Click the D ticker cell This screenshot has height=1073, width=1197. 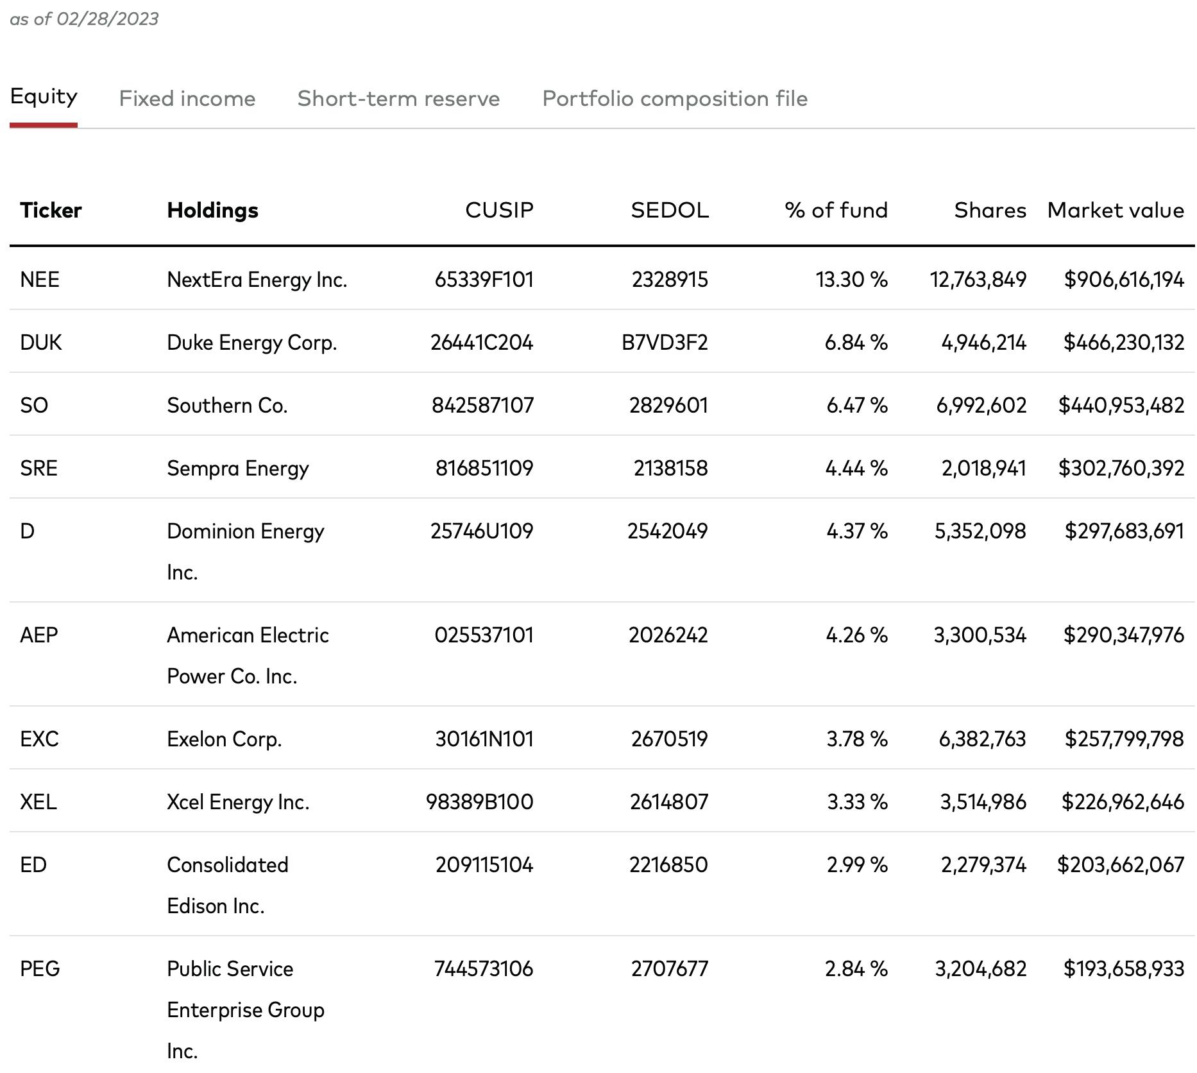(27, 531)
